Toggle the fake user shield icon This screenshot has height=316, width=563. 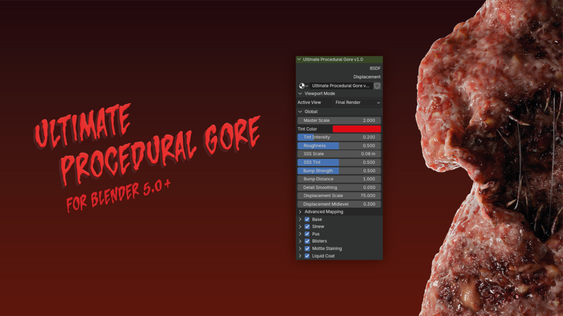pos(377,86)
